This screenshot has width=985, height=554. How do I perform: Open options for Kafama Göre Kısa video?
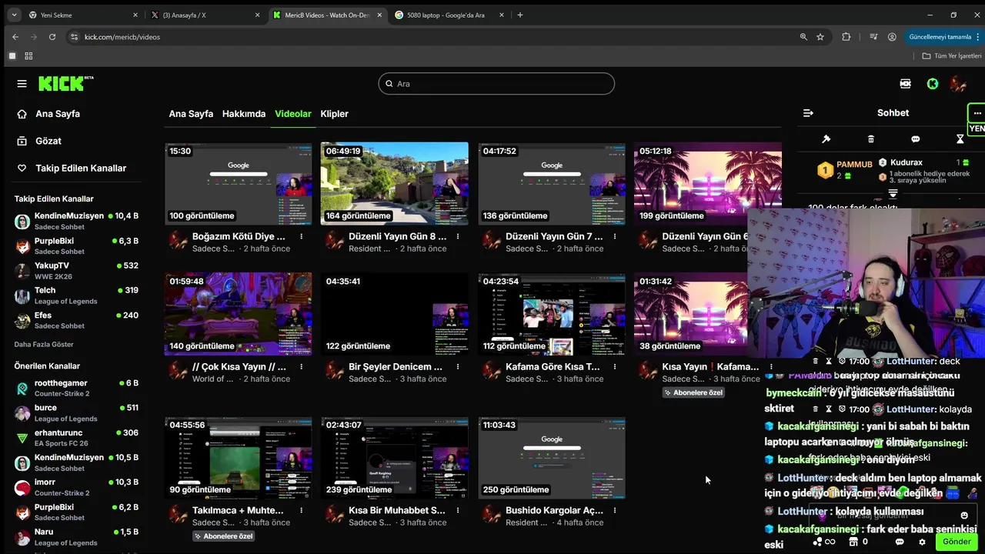point(615,367)
